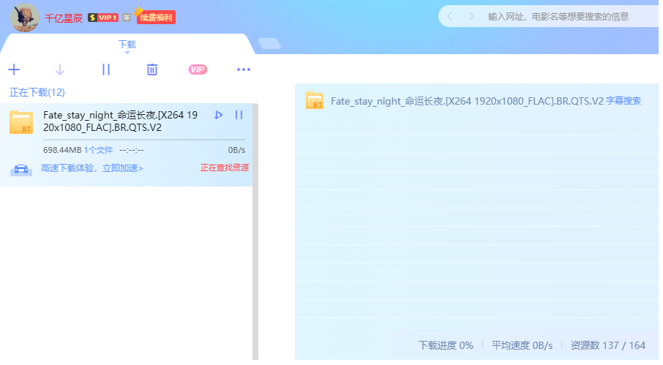
Task: Open the more options ellipsis menu
Action: coord(244,69)
